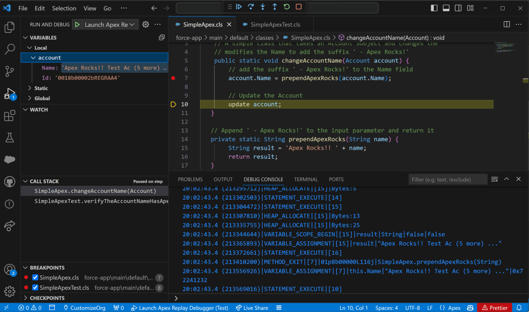The height and width of the screenshot is (312, 529).
Task: Click Continue in the debug toolbar
Action: (x=239, y=7)
